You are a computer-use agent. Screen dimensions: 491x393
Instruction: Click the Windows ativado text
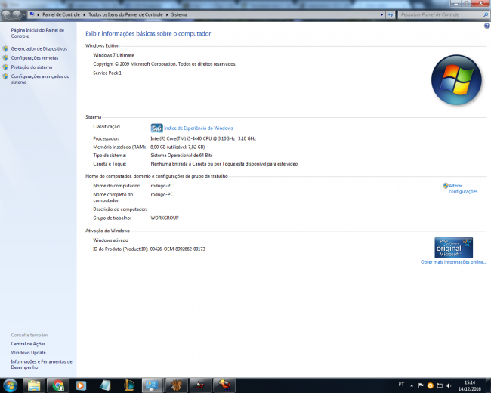pyautogui.click(x=110, y=240)
